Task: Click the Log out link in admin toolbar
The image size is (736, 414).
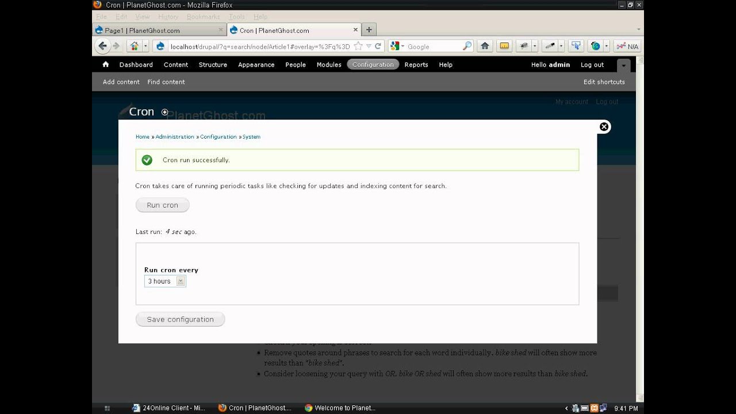Action: (592, 64)
